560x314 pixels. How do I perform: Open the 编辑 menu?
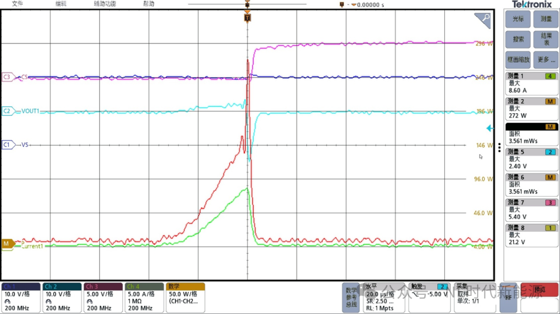61,4
